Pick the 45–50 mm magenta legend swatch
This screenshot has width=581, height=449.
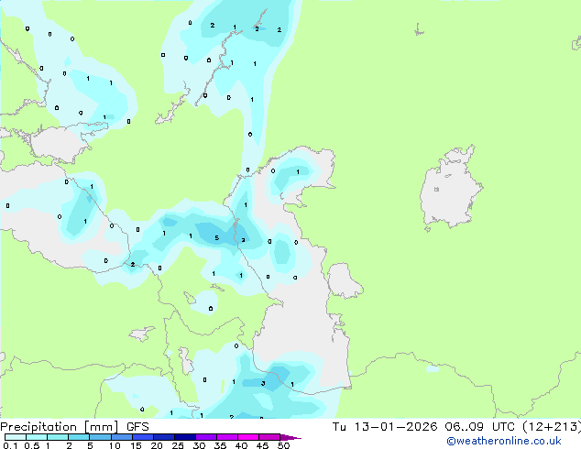tap(269, 437)
